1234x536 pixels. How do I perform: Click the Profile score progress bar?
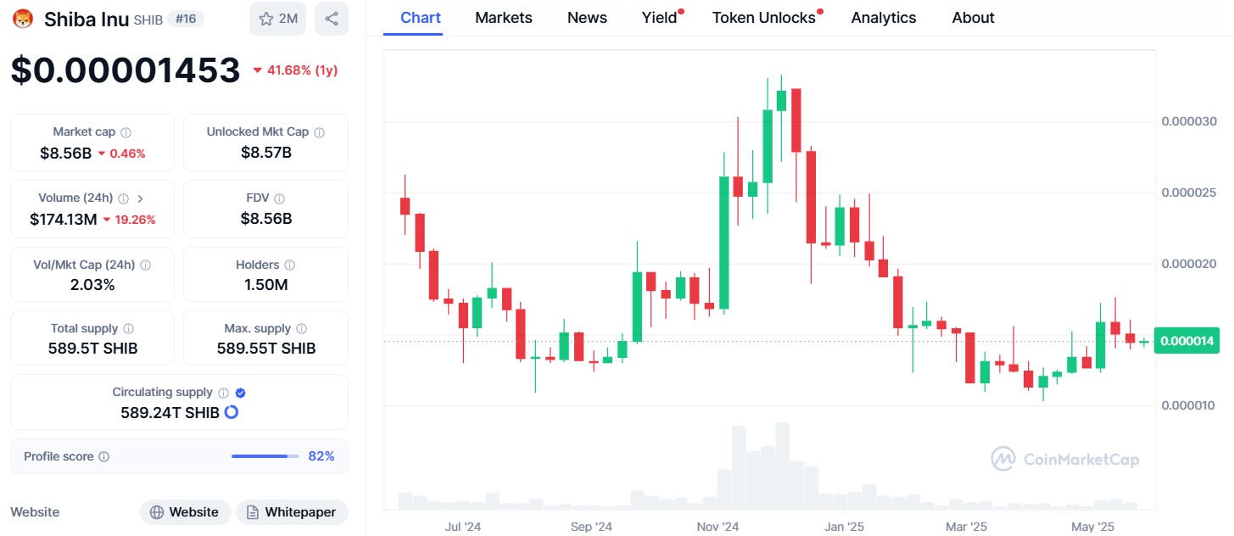tap(265, 456)
